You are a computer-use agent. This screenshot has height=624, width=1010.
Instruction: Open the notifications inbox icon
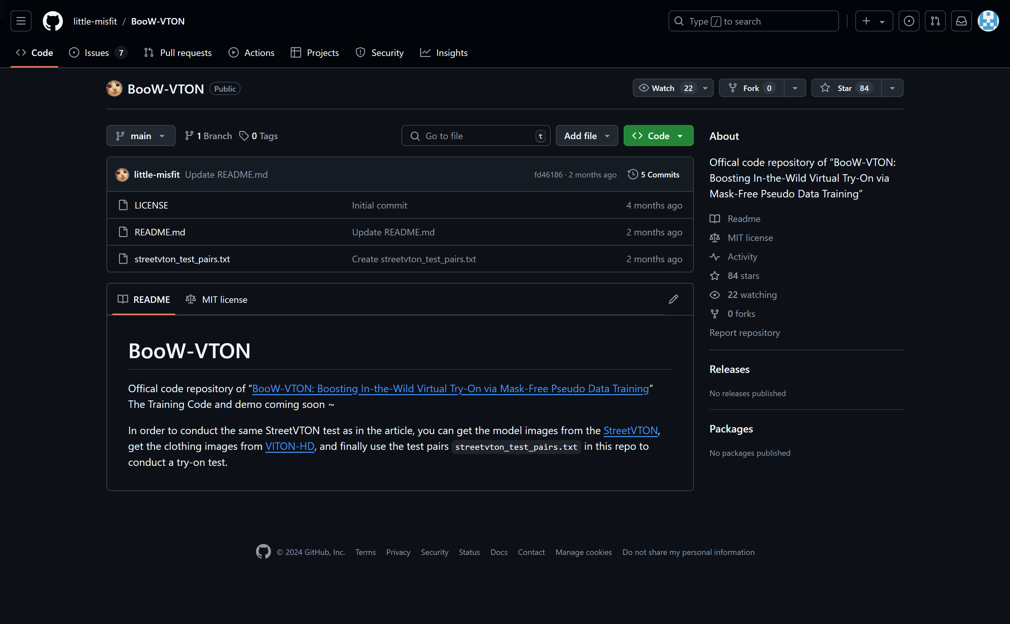coord(961,21)
